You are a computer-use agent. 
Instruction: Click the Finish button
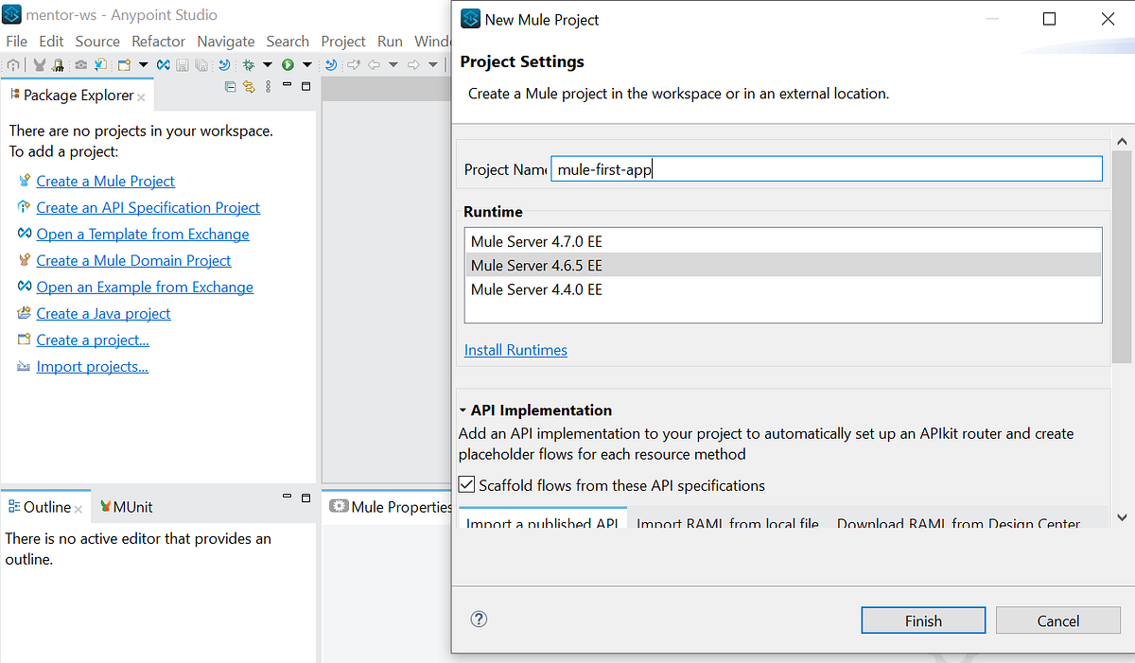tap(923, 620)
